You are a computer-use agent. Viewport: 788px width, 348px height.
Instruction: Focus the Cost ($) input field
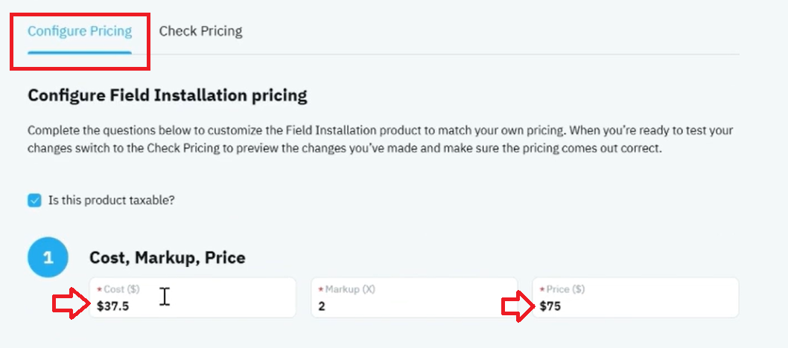click(x=192, y=297)
